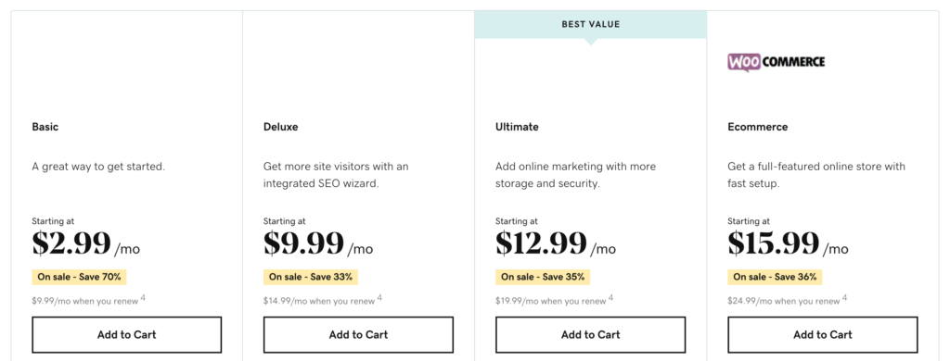Click the Best Value banner
Image resolution: width=950 pixels, height=361 pixels.
[591, 25]
